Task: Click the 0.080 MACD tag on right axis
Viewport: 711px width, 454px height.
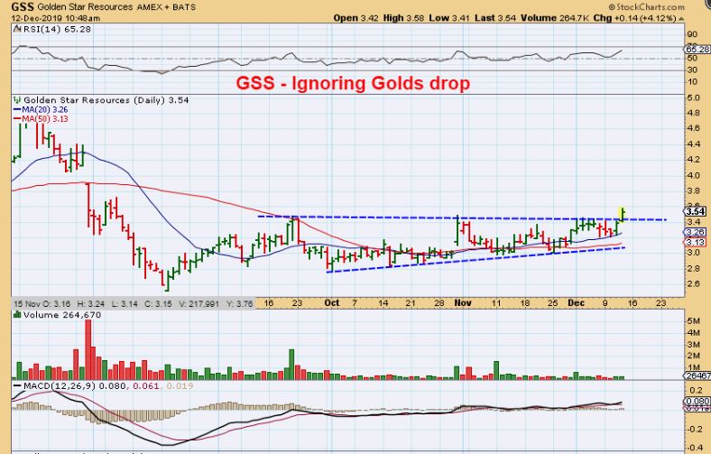Action: [697, 402]
